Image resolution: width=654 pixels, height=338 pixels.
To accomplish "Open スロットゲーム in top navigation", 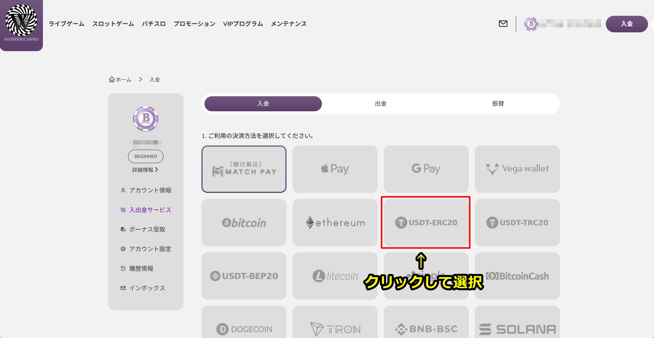I will tap(113, 24).
